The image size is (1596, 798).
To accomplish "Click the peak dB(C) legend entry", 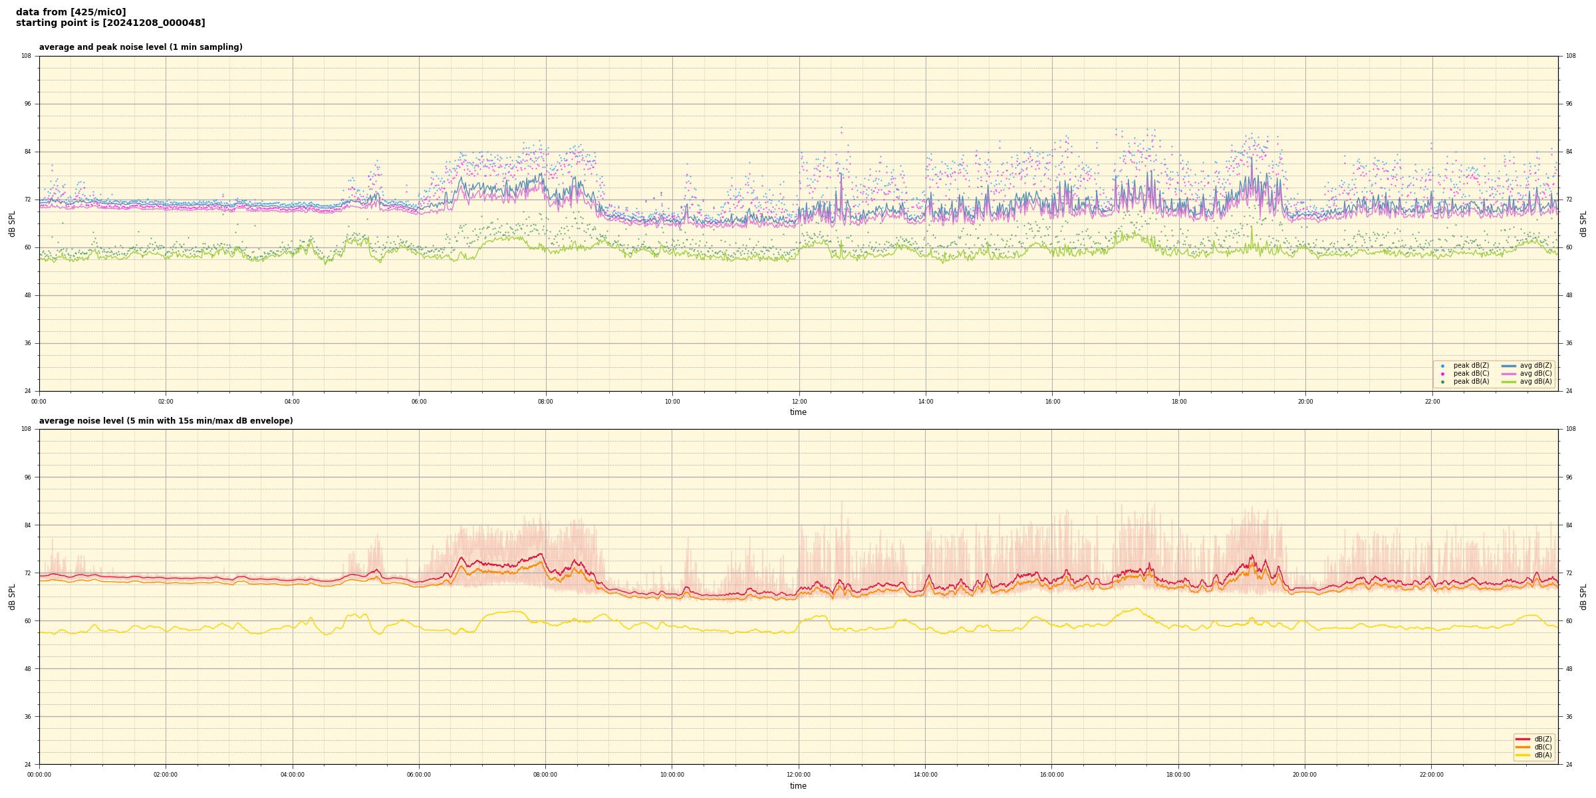I will 1471,374.
